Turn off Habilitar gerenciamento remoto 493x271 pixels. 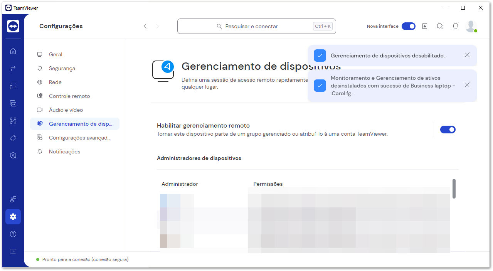[448, 130]
